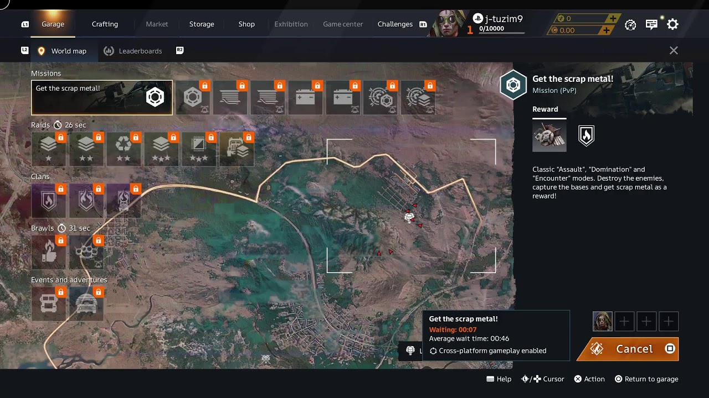The width and height of the screenshot is (709, 398).
Task: Select three-star plates raid icon
Action: pyautogui.click(x=162, y=149)
